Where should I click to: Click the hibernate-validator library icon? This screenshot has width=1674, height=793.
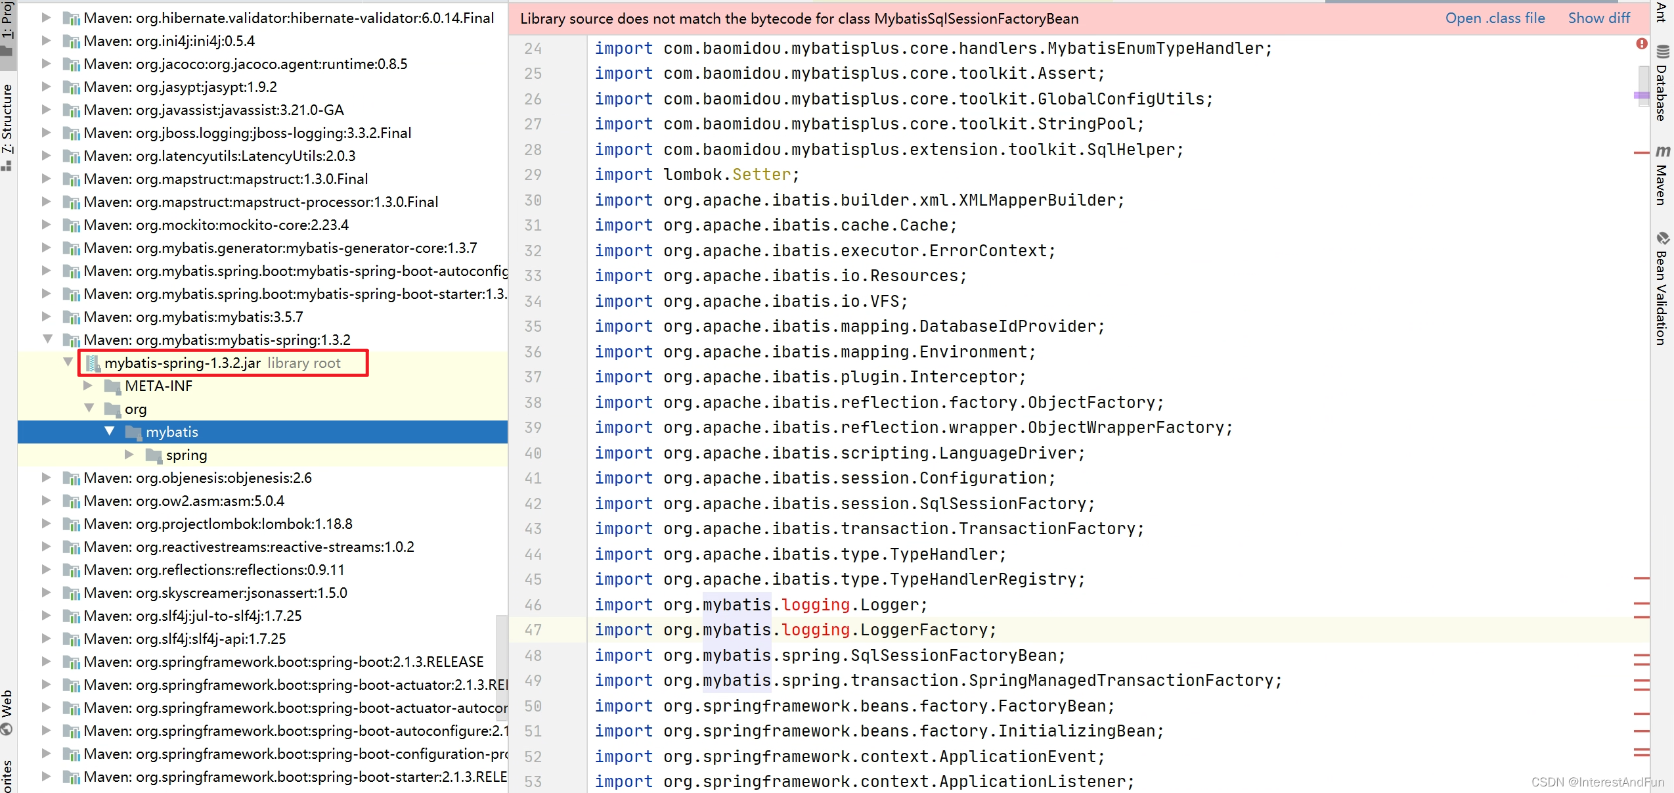[x=71, y=18]
